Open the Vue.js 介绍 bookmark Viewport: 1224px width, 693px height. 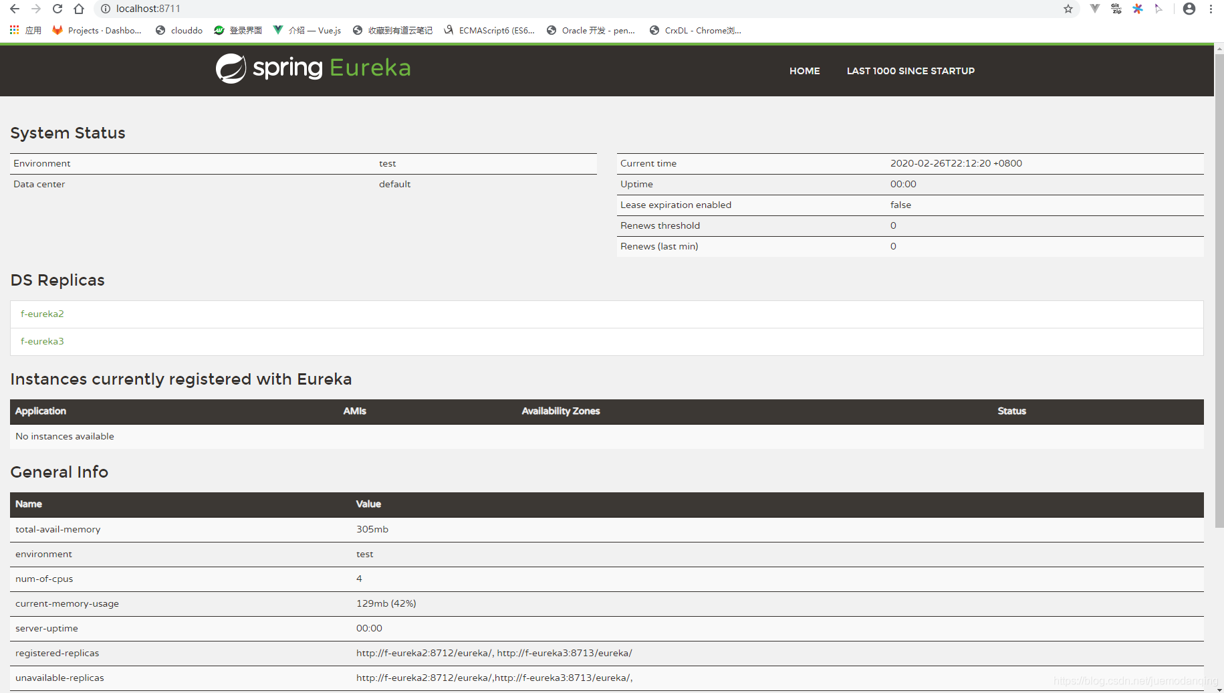[308, 30]
